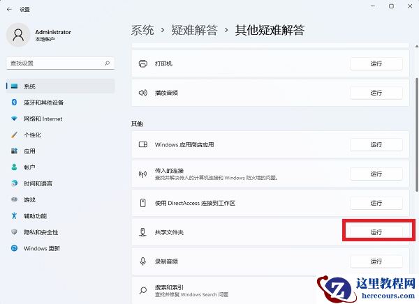
Task: Click the search magnifier icon in settings search
Action: tap(107, 63)
